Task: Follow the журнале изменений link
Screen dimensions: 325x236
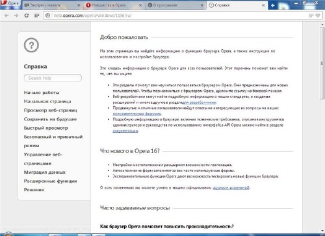Action: tap(231, 188)
